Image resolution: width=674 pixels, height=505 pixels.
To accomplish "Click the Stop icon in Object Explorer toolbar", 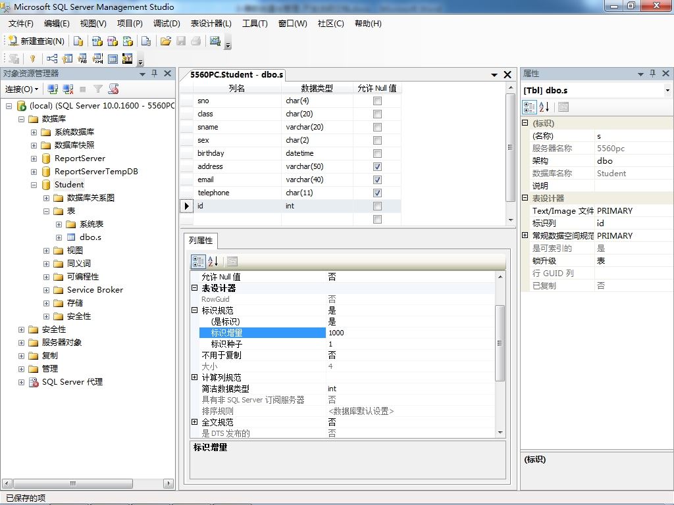I will click(x=83, y=89).
